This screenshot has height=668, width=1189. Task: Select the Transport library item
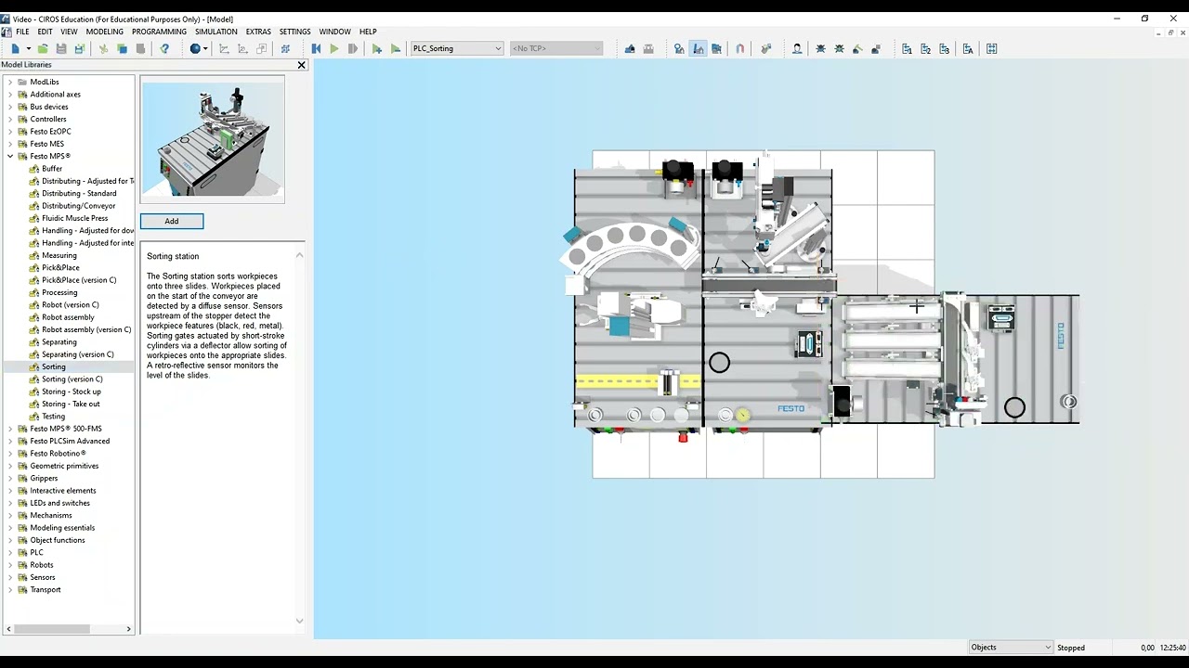pos(45,589)
